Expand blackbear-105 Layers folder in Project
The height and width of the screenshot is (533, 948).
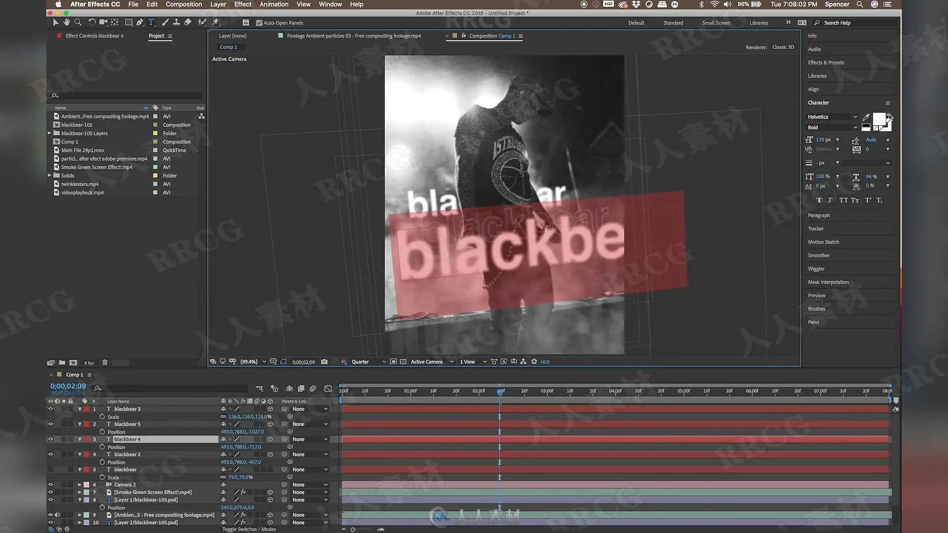[x=49, y=133]
